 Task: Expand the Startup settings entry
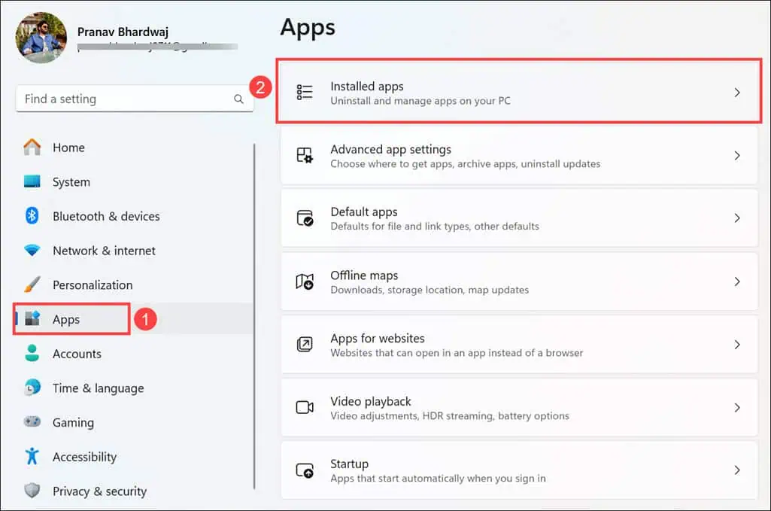(737, 470)
